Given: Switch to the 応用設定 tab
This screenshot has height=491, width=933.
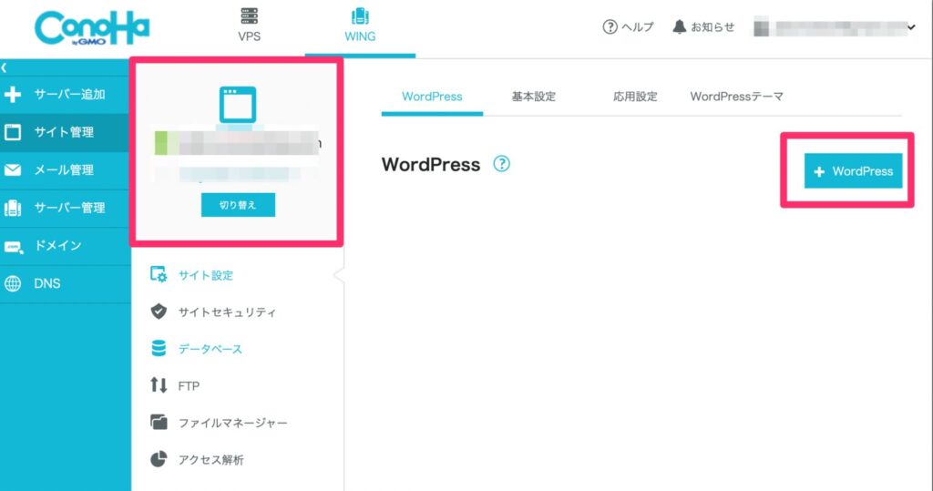Looking at the screenshot, I should pyautogui.click(x=635, y=97).
